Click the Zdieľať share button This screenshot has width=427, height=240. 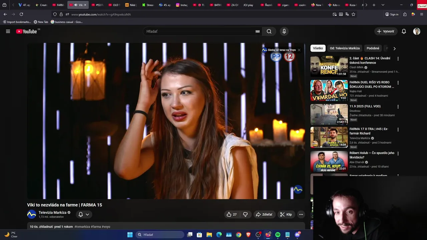(264, 214)
